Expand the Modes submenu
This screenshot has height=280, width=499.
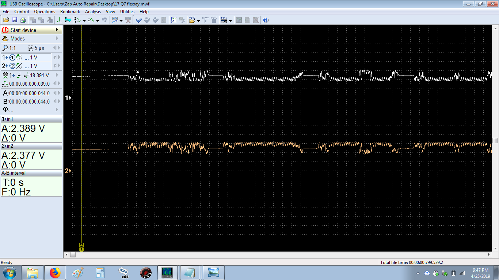[57, 38]
